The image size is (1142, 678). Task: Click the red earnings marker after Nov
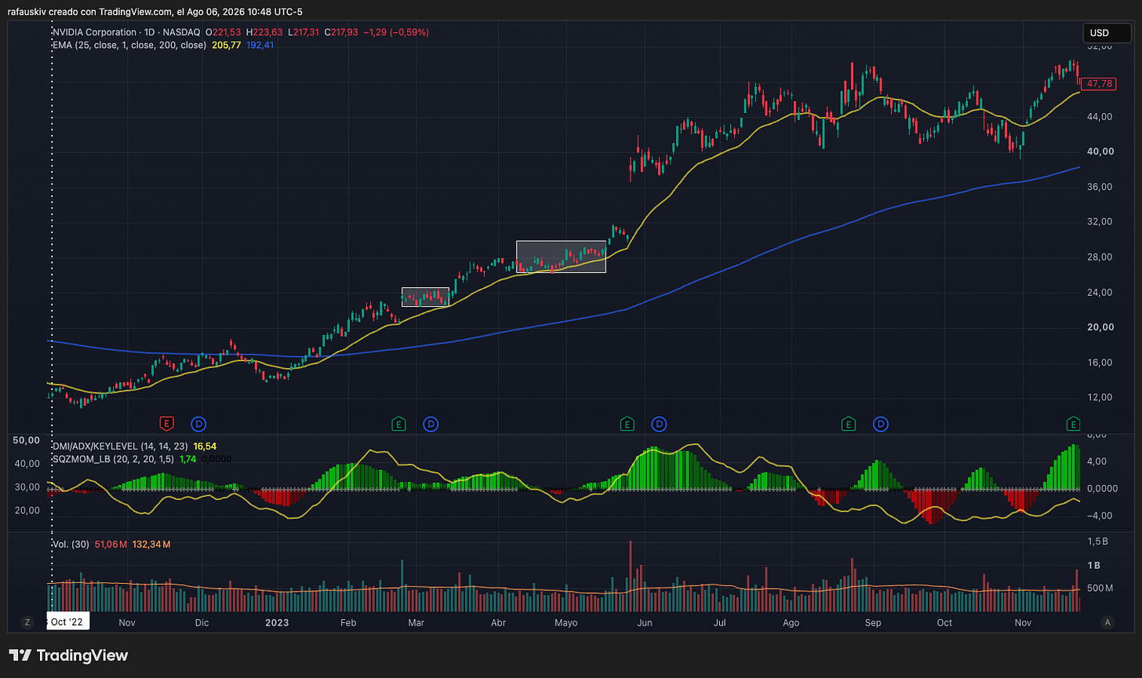click(x=166, y=425)
